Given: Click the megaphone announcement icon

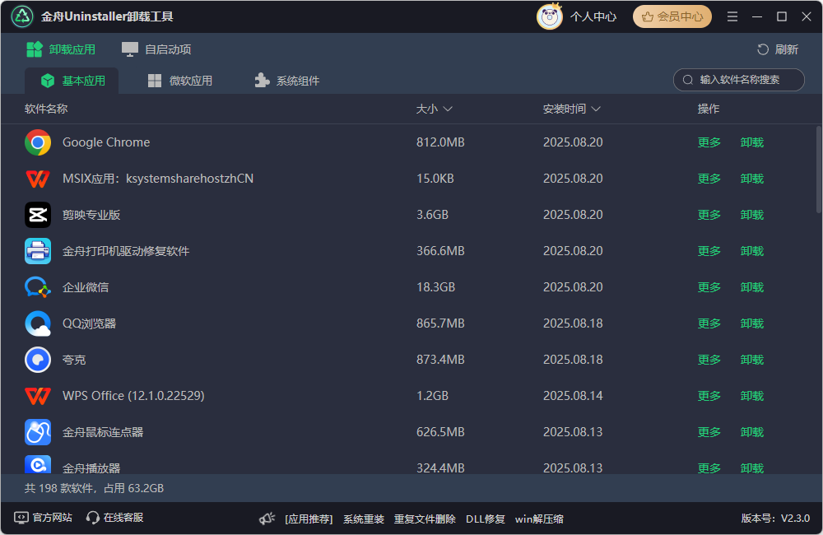Looking at the screenshot, I should 267,519.
